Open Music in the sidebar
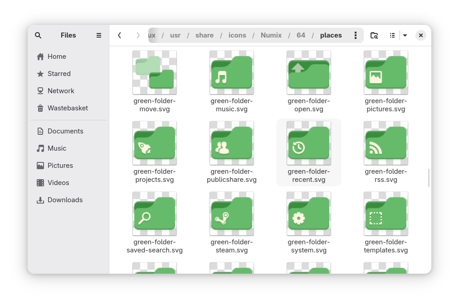Viewport: 459px width, 304px height. 68,148
